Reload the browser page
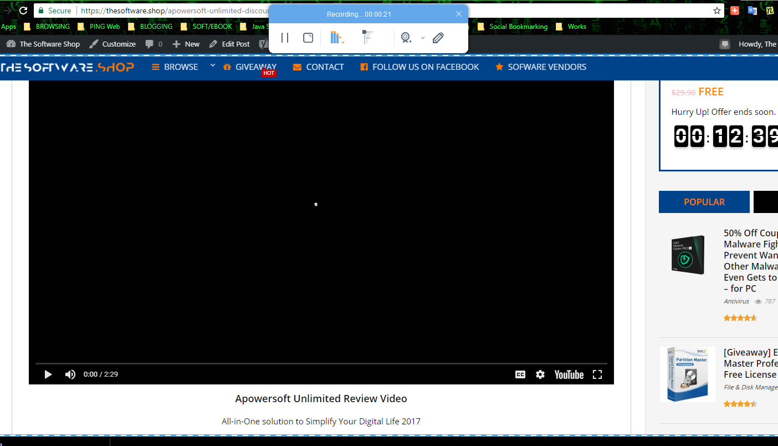The width and height of the screenshot is (778, 446). pyautogui.click(x=23, y=11)
